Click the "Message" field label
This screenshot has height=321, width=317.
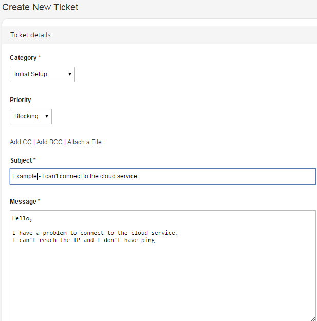(x=23, y=202)
